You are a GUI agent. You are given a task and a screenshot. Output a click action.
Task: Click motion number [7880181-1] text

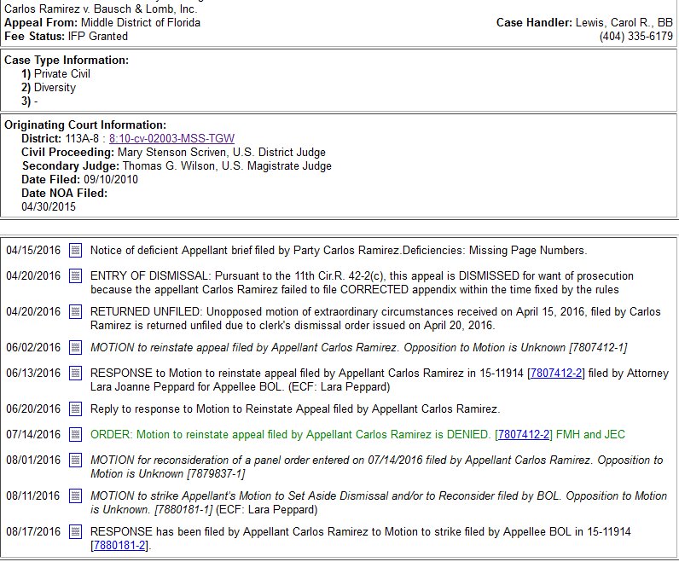coord(183,510)
